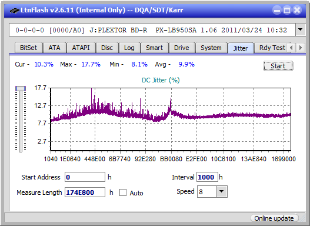Viewport: 310px width, 226px height.
Task: Open the Smart tab
Action: (154, 48)
